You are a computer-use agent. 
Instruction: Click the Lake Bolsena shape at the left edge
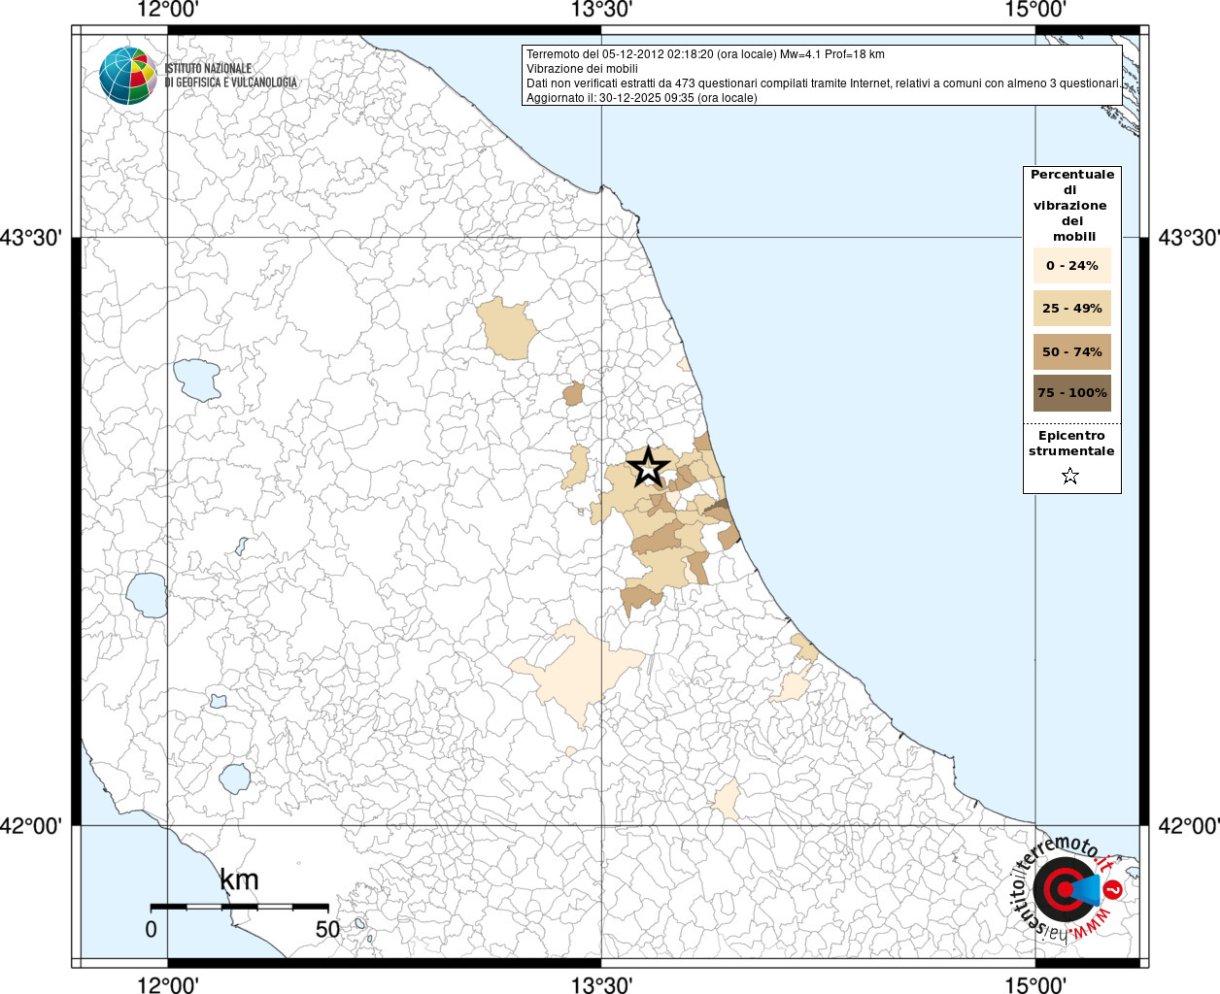click(x=147, y=594)
